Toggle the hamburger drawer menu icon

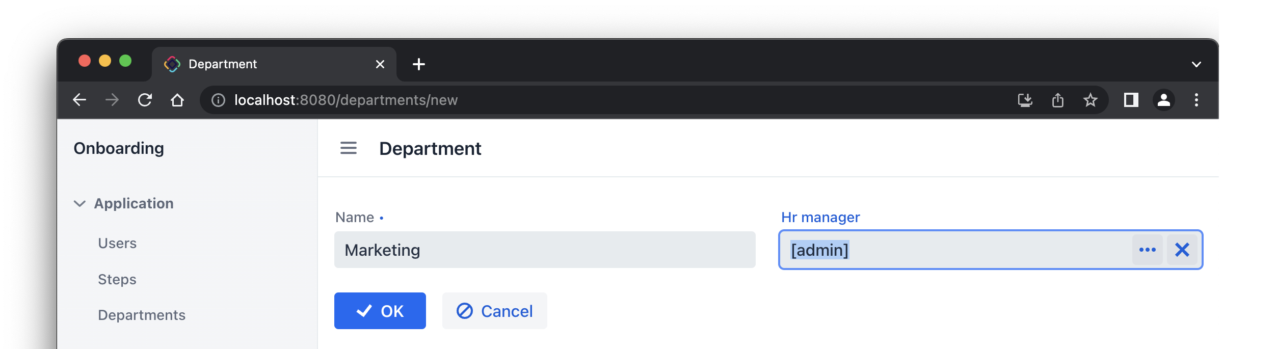tap(349, 148)
